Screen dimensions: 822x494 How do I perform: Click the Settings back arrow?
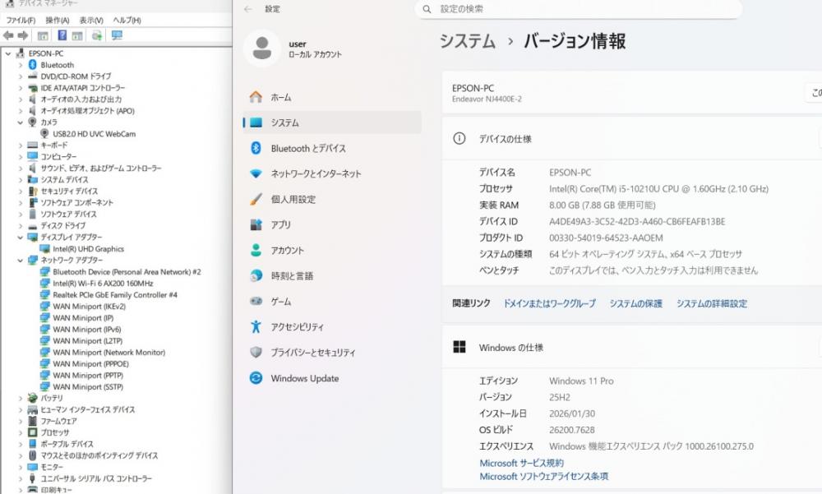(248, 9)
